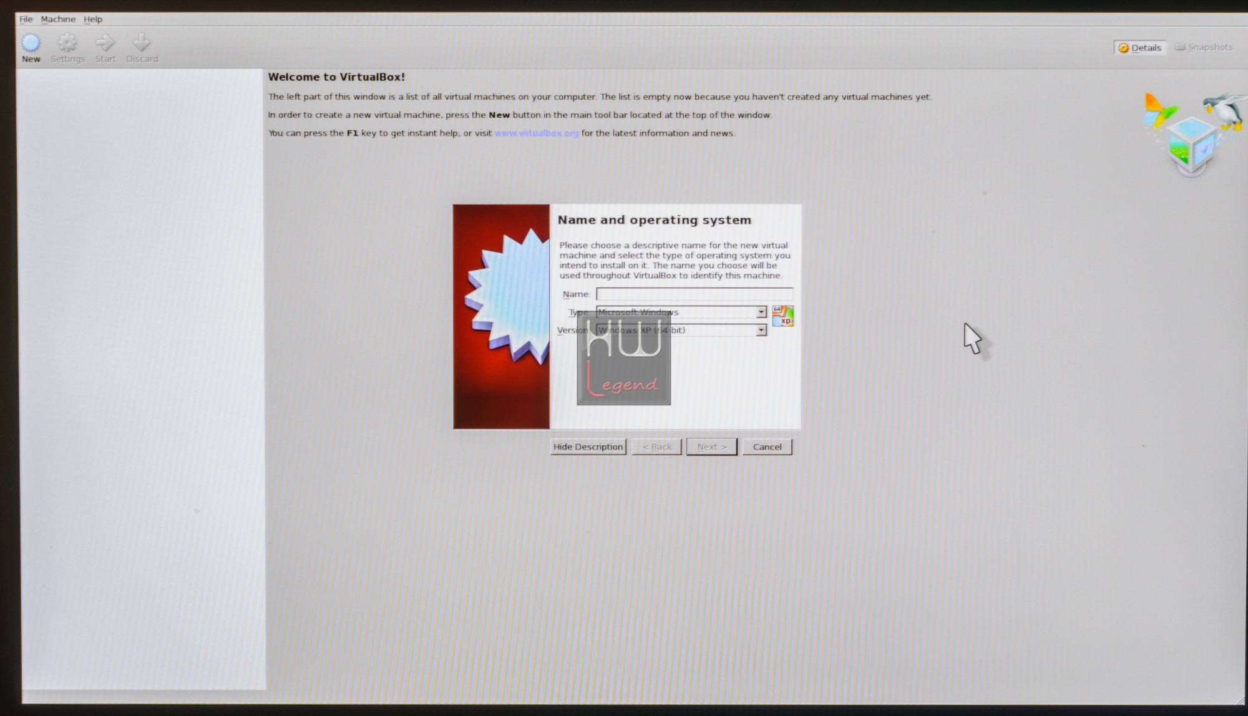
Task: Open the Type dropdown for operating system
Action: coord(681,312)
